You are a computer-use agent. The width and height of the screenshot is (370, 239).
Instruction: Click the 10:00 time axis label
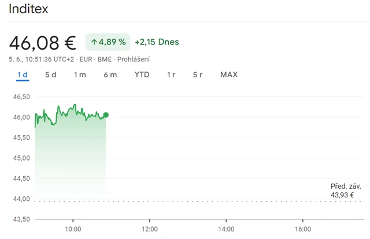pos(73,228)
